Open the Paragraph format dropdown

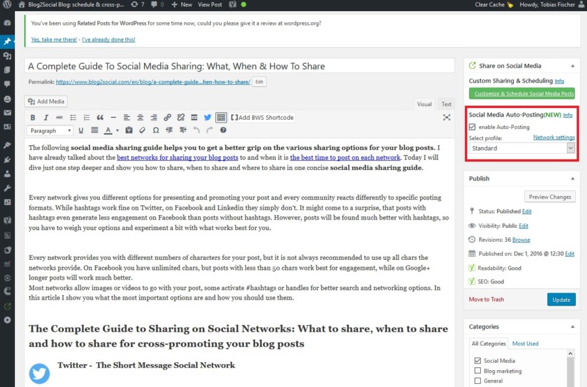pos(50,130)
